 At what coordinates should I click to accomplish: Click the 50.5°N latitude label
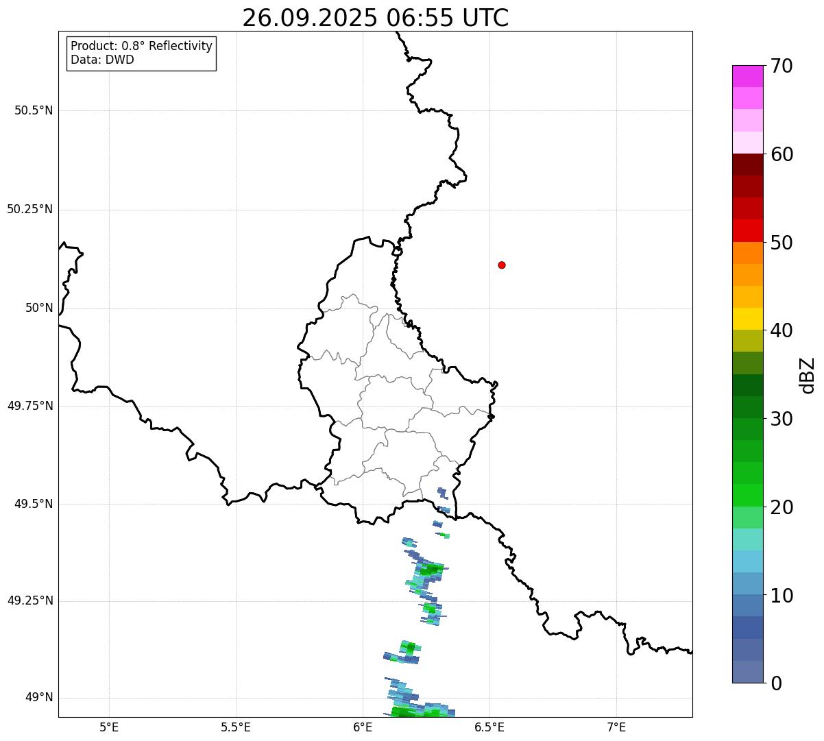click(34, 110)
